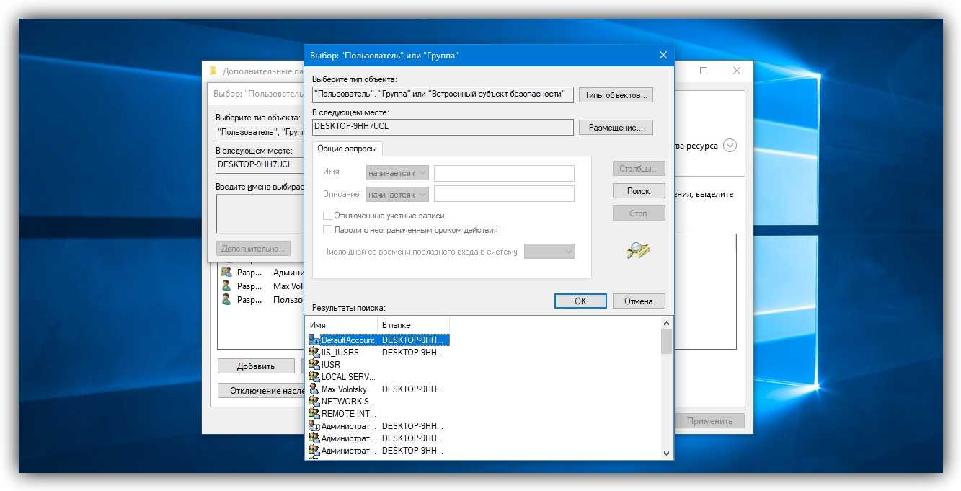The width and height of the screenshot is (961, 491).
Task: Click the Max Volotsky user icon
Action: [x=314, y=389]
